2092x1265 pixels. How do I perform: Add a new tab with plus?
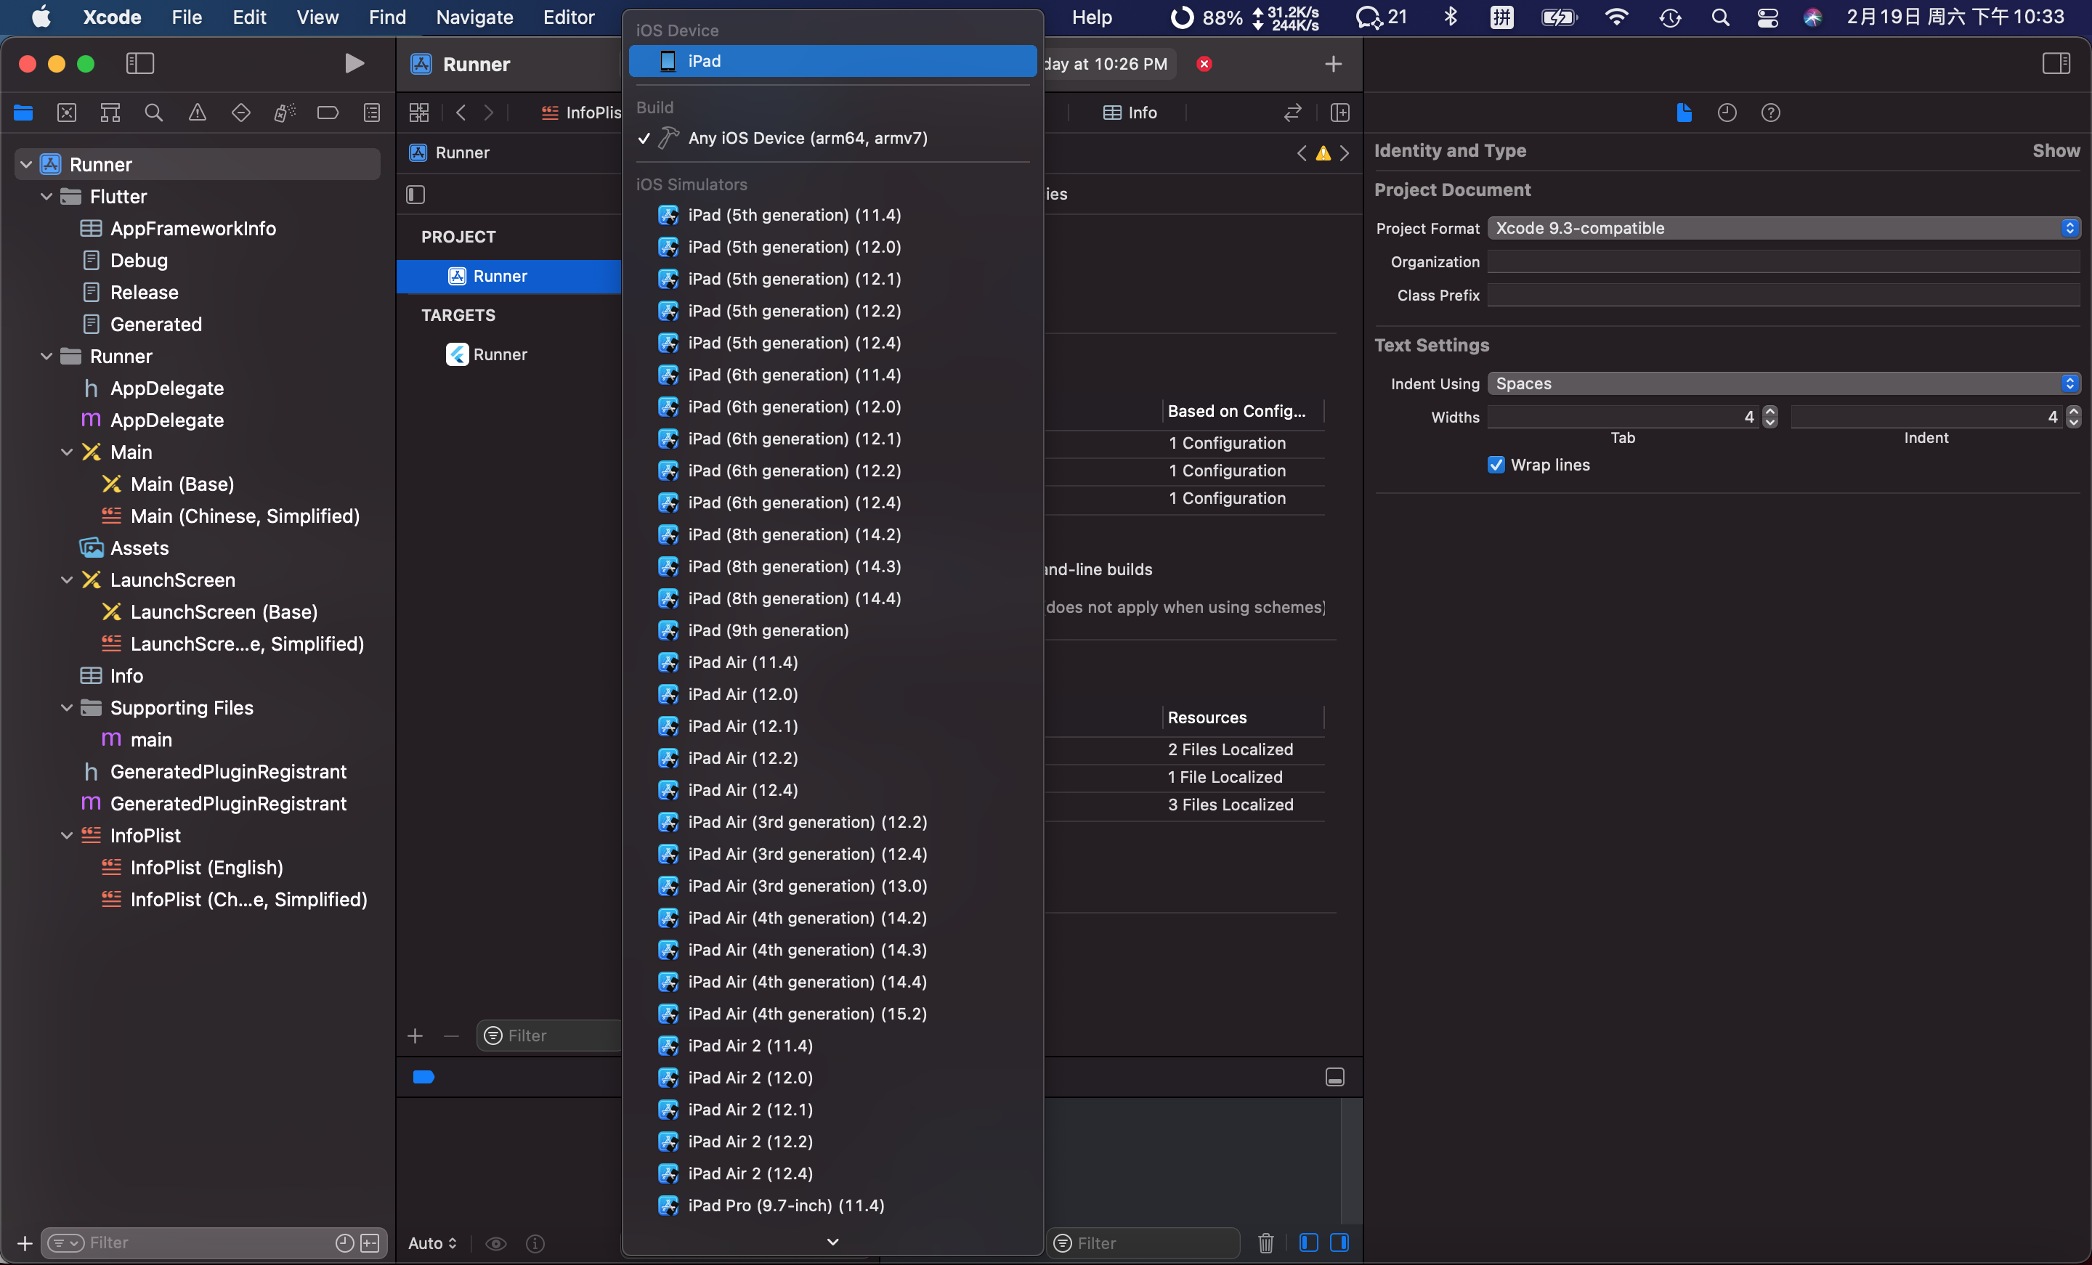pyautogui.click(x=1333, y=64)
